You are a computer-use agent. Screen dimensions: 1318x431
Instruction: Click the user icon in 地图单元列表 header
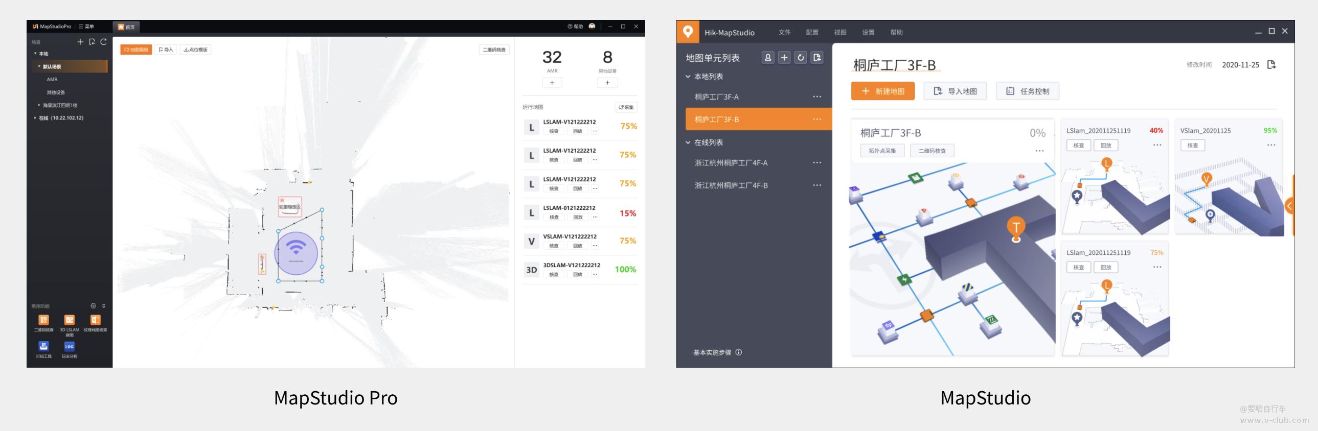pyautogui.click(x=768, y=58)
